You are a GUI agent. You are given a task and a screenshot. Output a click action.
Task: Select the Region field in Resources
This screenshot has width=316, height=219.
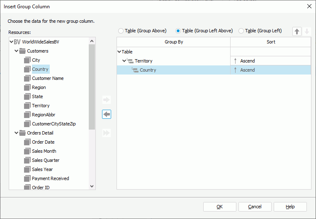[39, 87]
